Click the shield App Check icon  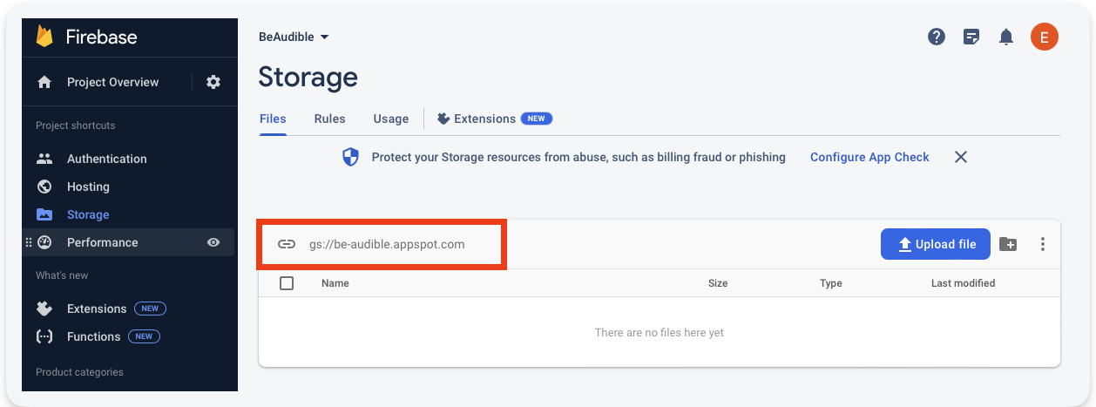350,157
